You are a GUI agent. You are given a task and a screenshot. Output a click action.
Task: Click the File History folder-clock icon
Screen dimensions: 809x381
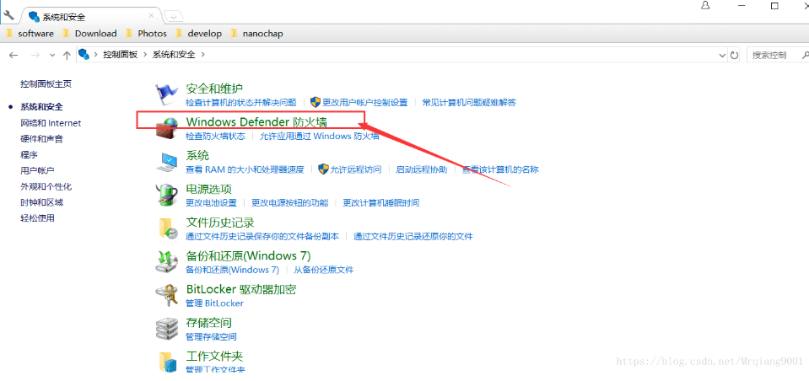167,228
